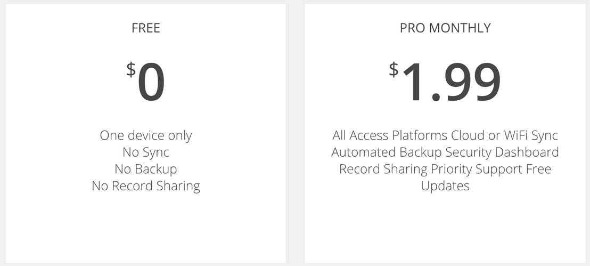Click the FREE plan heading
Image resolution: width=590 pixels, height=266 pixels.
[x=146, y=28]
